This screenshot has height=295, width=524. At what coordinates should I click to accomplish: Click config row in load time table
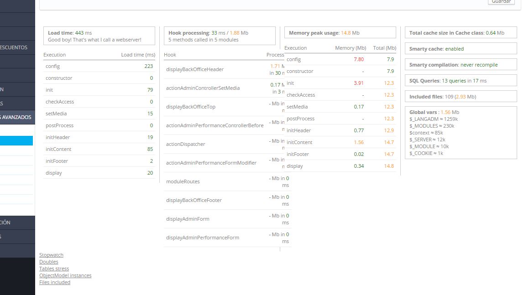point(99,66)
